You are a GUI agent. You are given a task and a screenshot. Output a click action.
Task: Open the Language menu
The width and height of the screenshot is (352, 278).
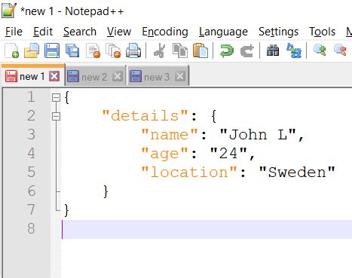[x=223, y=32]
